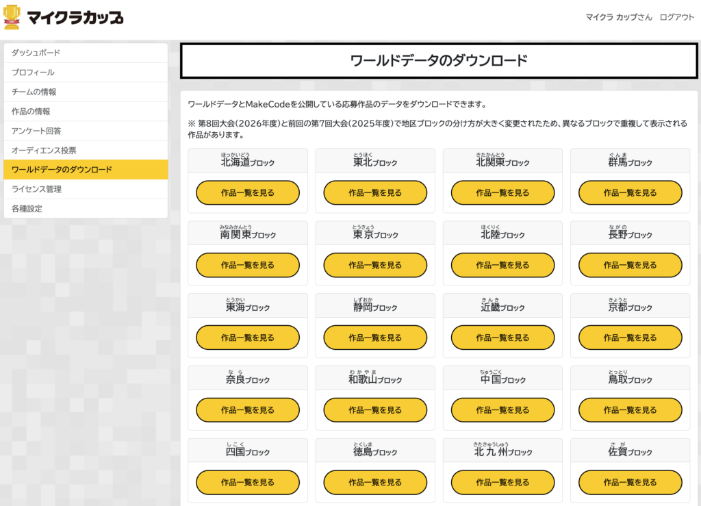Viewport: 701px width, 506px height.
Task: Go to チームの情報 in sidebar
Action: click(86, 92)
